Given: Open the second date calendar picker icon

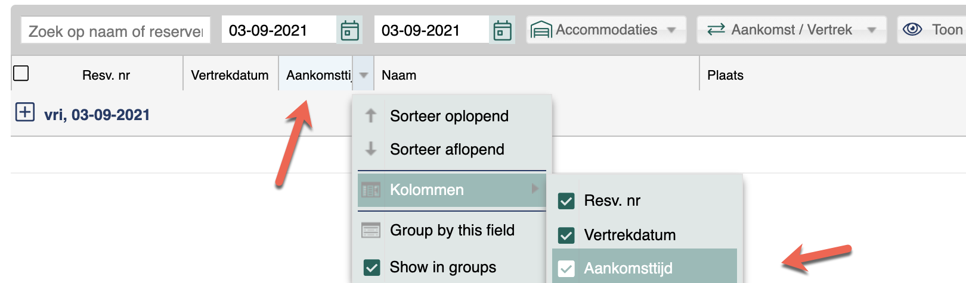Looking at the screenshot, I should (502, 30).
